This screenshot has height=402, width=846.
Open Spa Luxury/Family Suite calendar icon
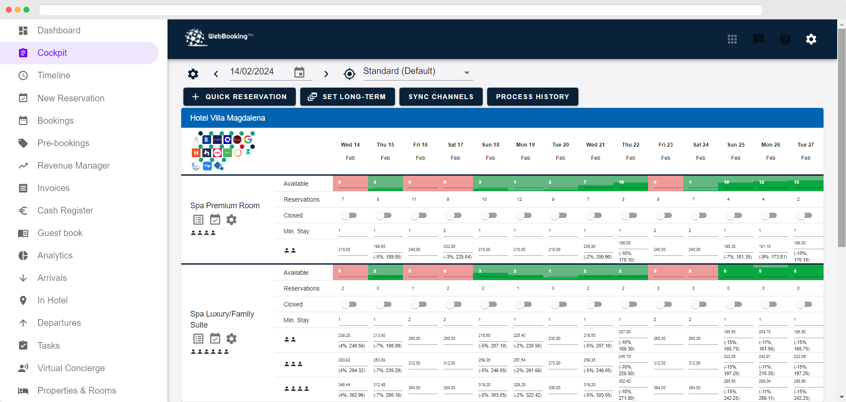coord(215,338)
